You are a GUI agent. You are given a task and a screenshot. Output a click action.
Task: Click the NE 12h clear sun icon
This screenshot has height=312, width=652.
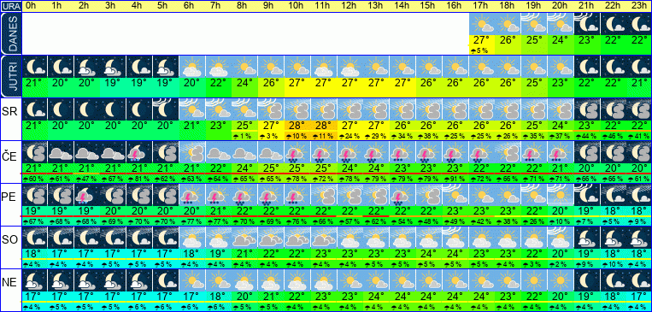tap(350, 280)
